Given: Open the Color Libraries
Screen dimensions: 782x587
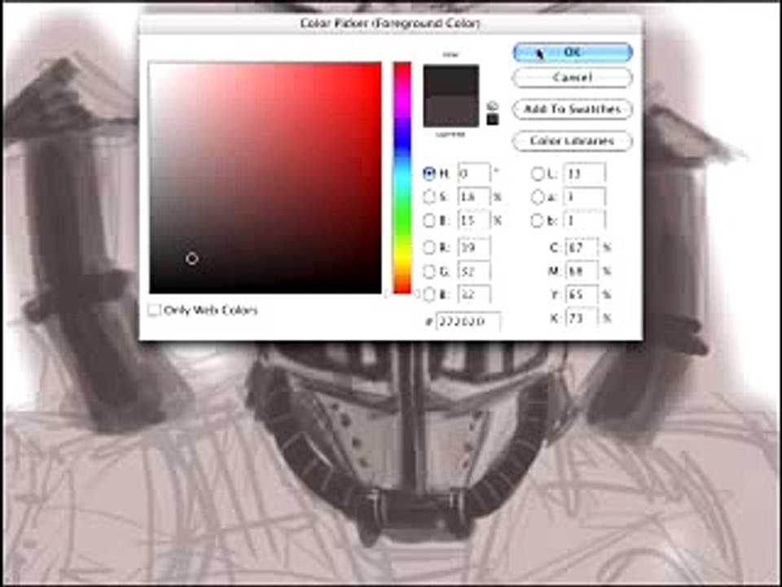Looking at the screenshot, I should 573,141.
